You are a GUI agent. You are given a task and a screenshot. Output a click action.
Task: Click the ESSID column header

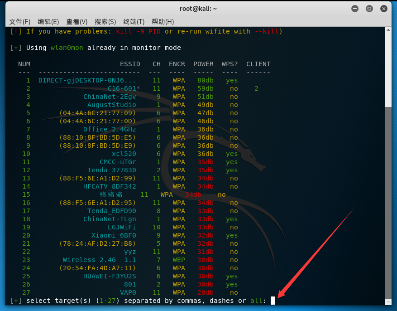[130, 64]
